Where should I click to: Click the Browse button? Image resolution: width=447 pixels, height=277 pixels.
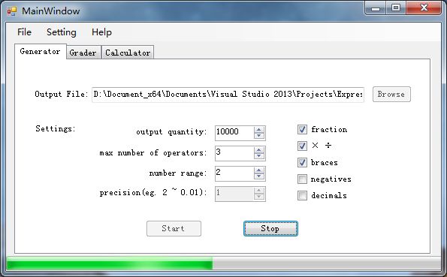pos(391,95)
